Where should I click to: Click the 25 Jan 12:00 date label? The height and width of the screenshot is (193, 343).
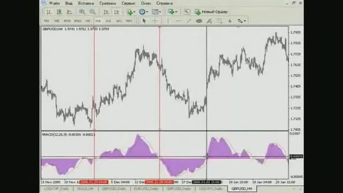click(286, 182)
